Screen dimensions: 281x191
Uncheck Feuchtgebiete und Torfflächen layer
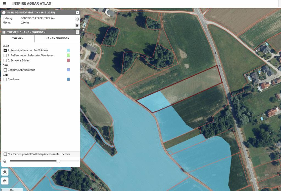click(x=5, y=51)
